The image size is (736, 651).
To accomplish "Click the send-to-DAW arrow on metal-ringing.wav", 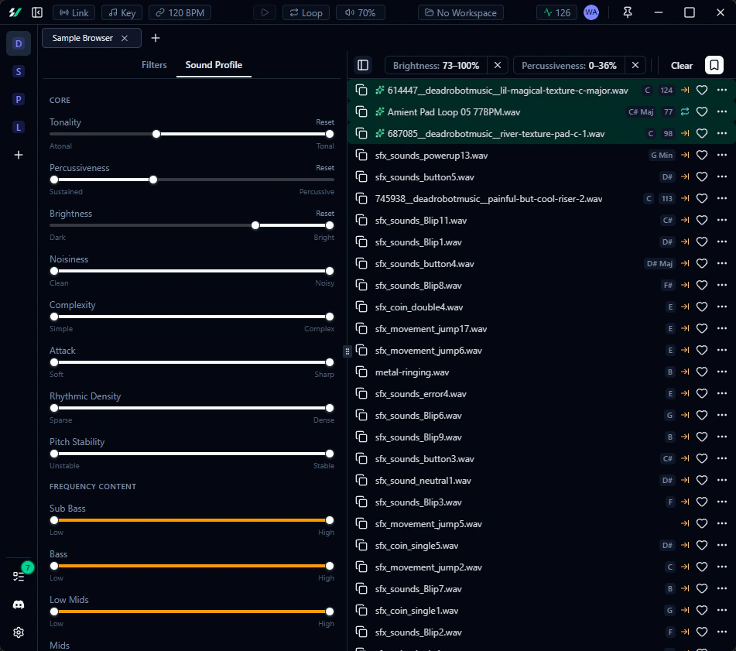I will pyautogui.click(x=685, y=372).
